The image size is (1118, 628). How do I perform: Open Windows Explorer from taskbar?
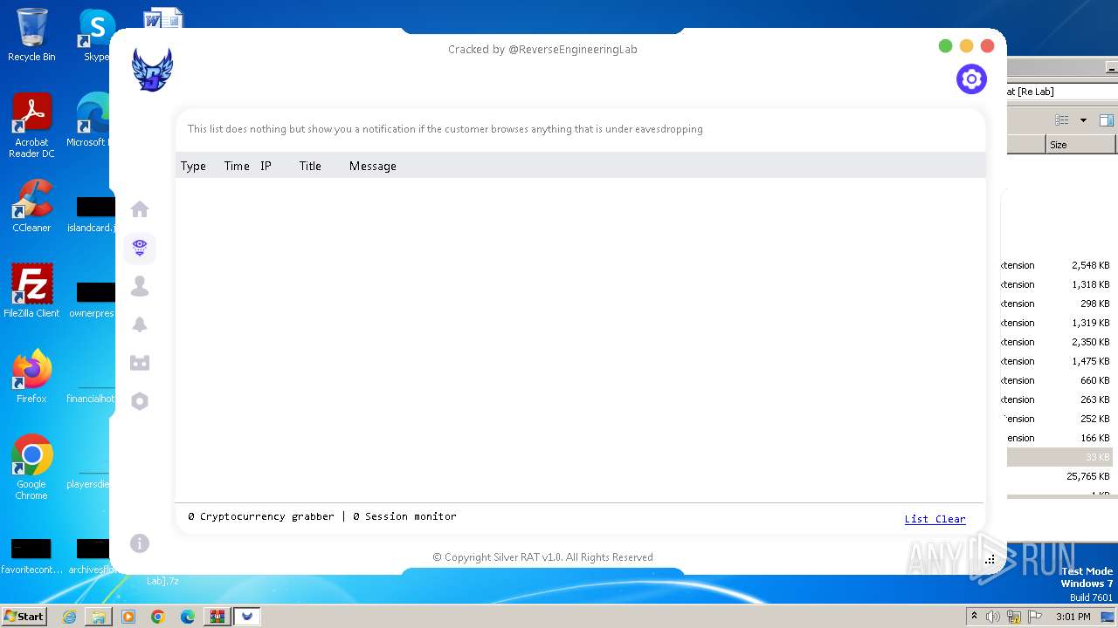[x=99, y=617]
